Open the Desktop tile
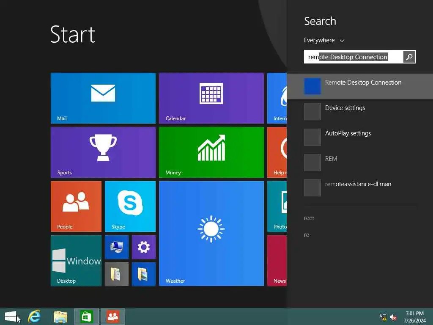The width and height of the screenshot is (433, 325). pyautogui.click(x=76, y=261)
